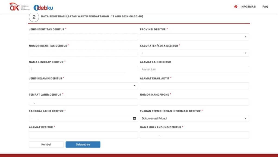This screenshot has width=278, height=157.
Task: Focus the Tempat Lahir Debitur field
Action: (x=83, y=102)
